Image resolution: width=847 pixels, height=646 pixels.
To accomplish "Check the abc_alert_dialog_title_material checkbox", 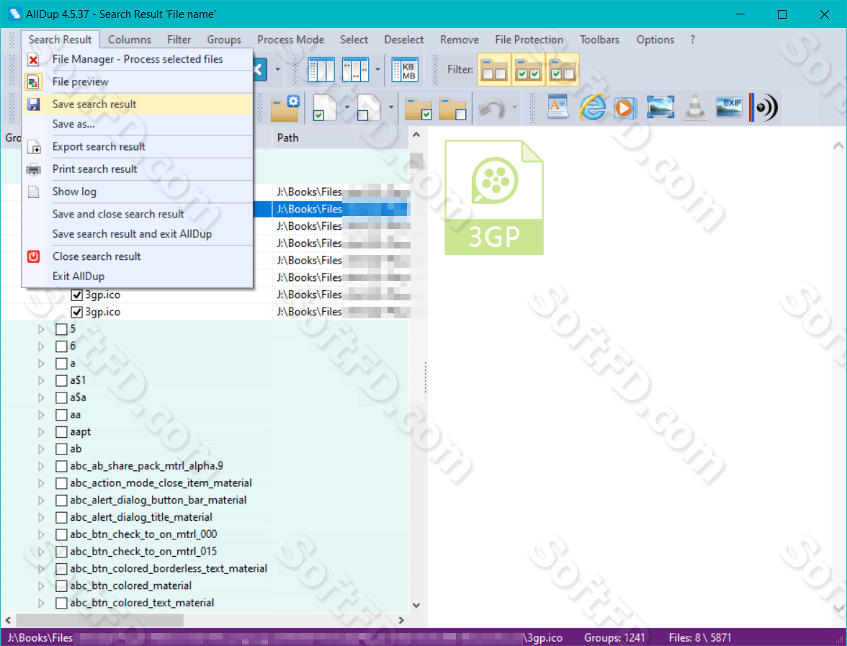I will point(62,517).
